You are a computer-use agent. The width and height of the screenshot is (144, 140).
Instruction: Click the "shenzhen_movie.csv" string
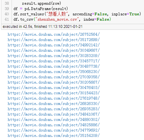coord(57,19)
